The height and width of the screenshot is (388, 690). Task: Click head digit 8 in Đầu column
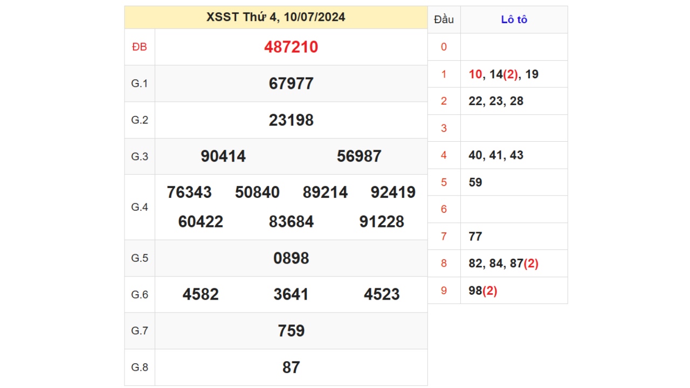(x=444, y=264)
